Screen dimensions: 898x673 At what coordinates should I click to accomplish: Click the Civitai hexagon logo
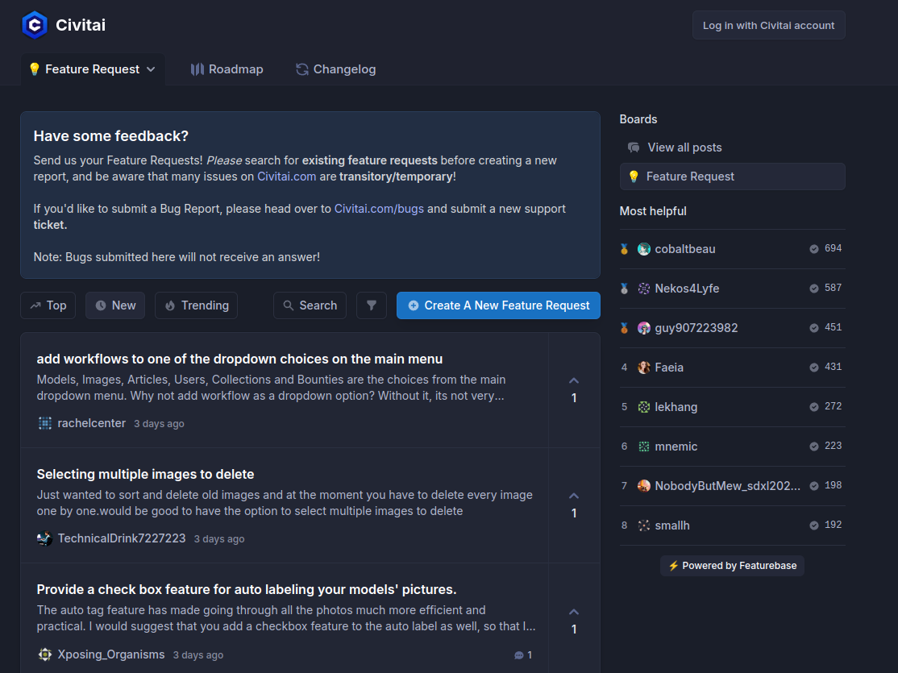pyautogui.click(x=35, y=25)
